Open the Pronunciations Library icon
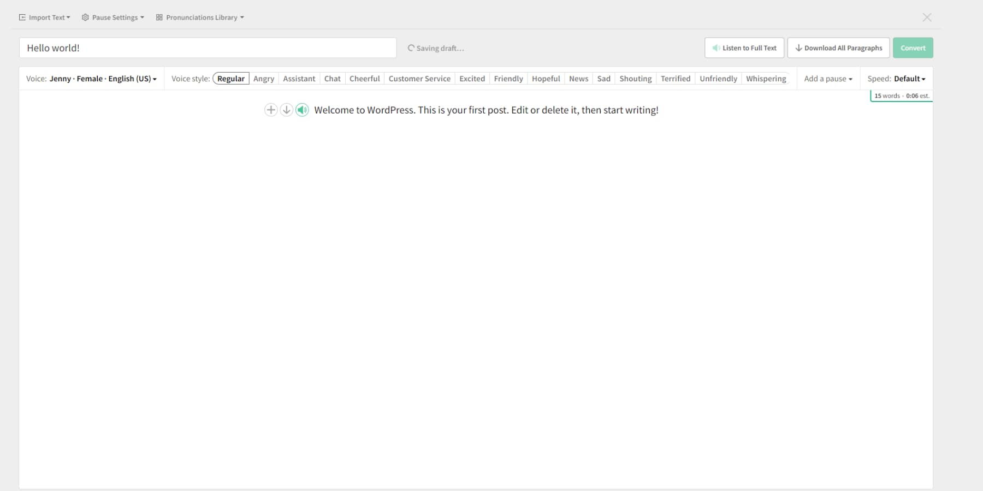Screen dimensions: 983x491 tap(158, 17)
